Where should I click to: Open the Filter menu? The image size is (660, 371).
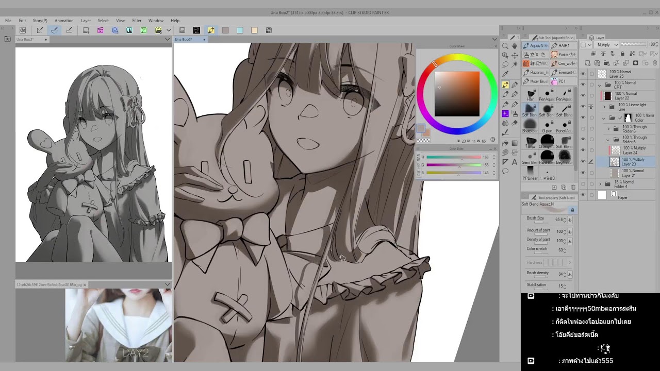(137, 21)
